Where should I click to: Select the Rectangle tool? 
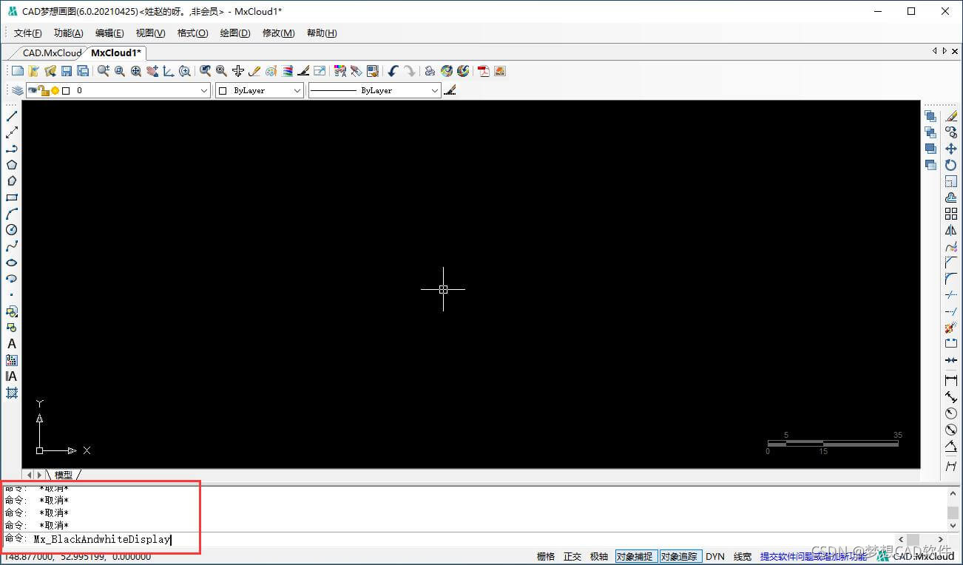12,197
